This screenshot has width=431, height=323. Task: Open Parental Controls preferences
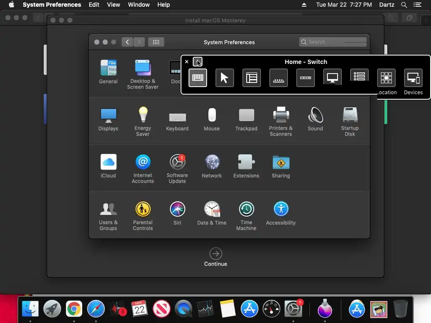pos(143,216)
